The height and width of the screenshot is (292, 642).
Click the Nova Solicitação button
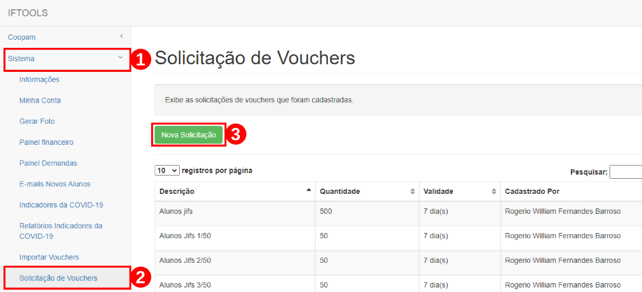pyautogui.click(x=189, y=135)
